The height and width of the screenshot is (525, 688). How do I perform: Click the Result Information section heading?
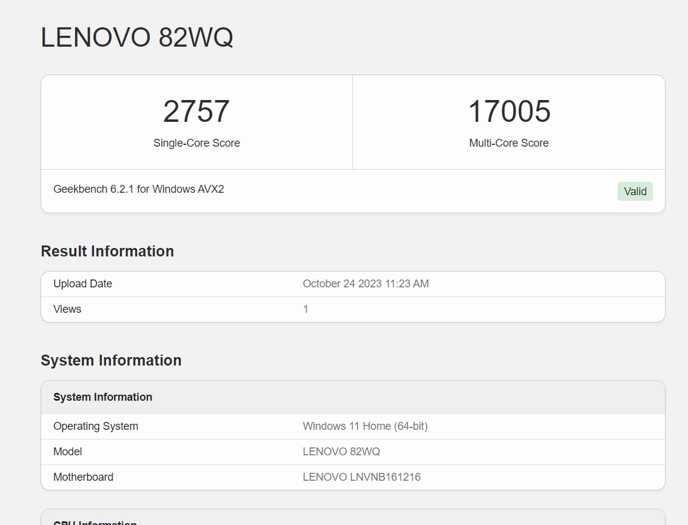[107, 251]
